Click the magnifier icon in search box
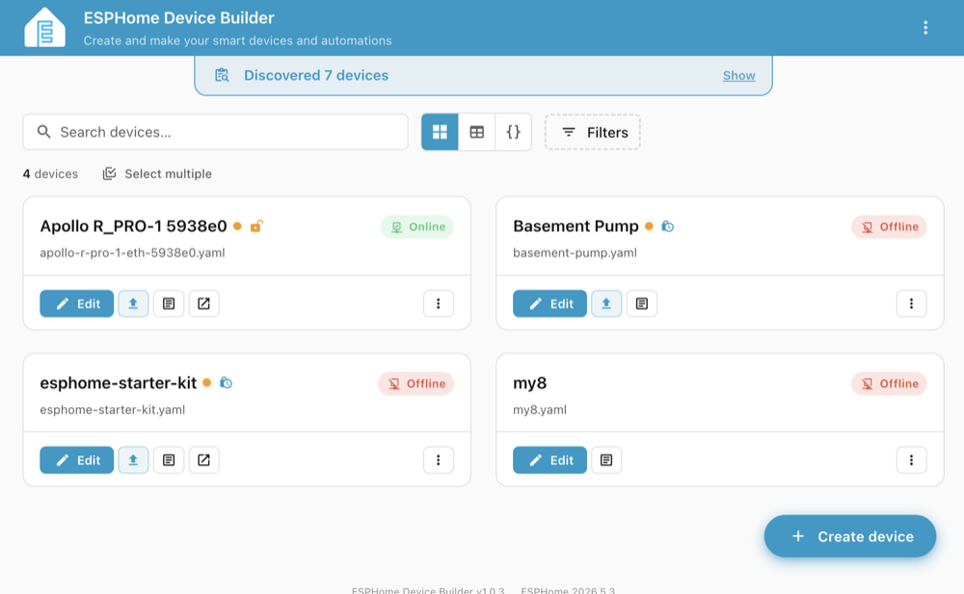Image resolution: width=964 pixels, height=594 pixels. 43,132
